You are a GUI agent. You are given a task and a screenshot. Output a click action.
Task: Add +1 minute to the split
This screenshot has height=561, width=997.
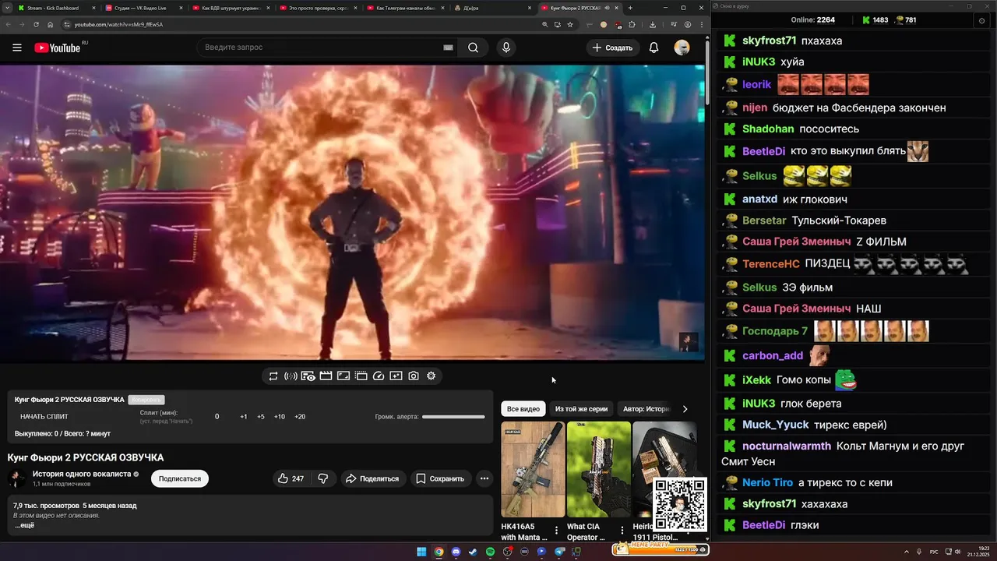coord(244,417)
